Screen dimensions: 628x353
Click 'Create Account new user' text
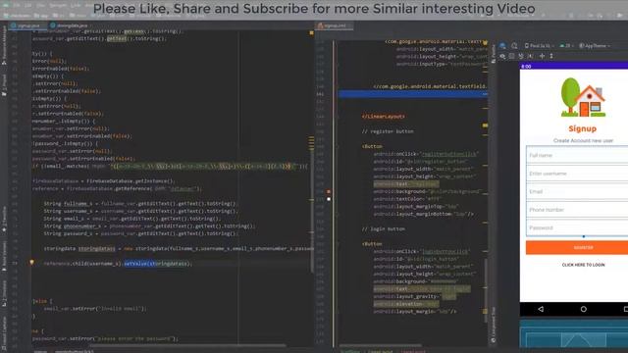click(x=583, y=140)
